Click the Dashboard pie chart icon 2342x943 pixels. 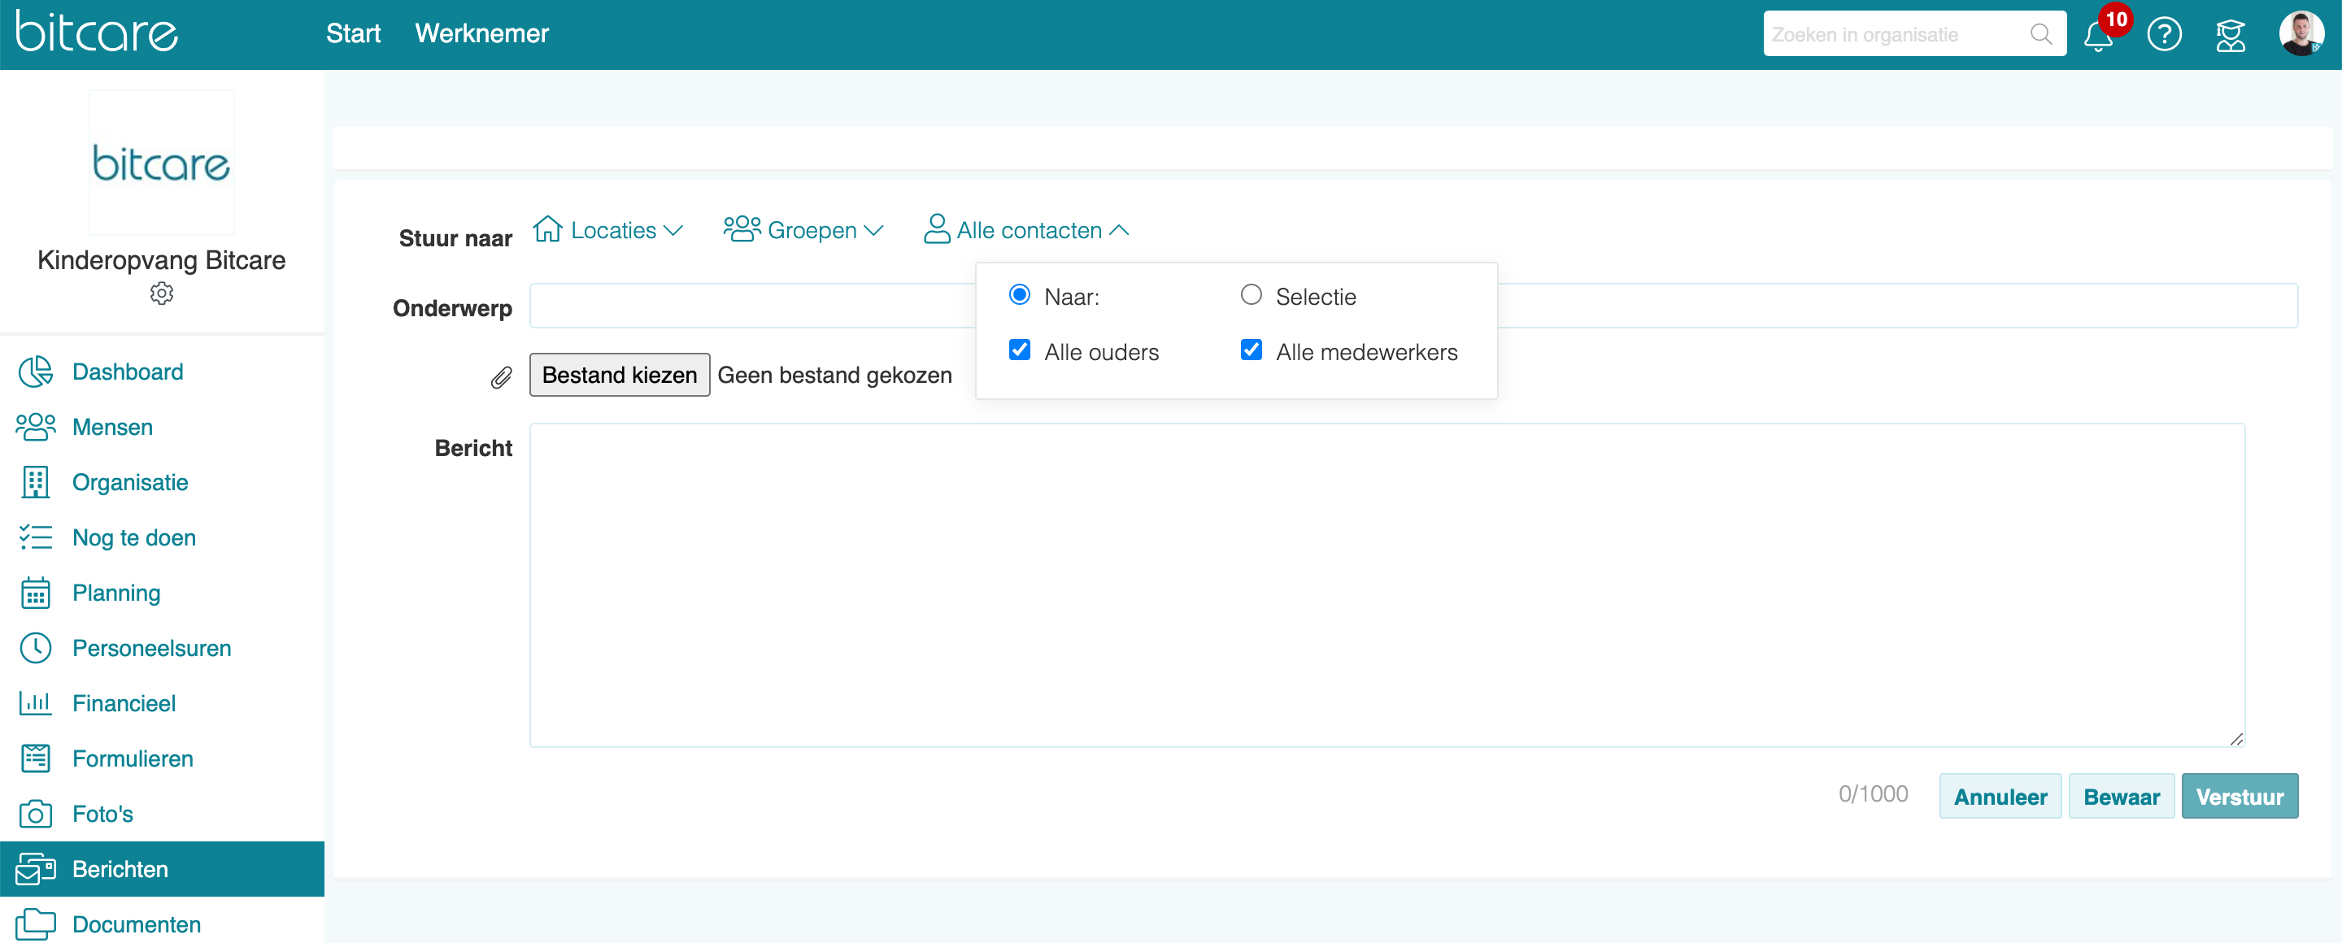click(36, 372)
